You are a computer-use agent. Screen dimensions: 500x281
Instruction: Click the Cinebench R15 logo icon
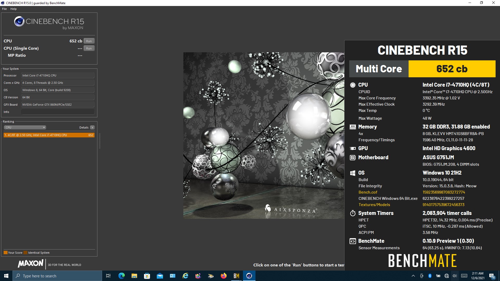coord(19,21)
